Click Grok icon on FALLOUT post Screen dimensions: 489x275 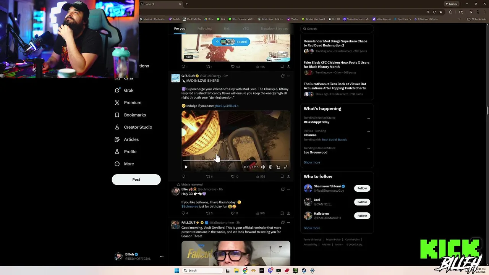[283, 222]
